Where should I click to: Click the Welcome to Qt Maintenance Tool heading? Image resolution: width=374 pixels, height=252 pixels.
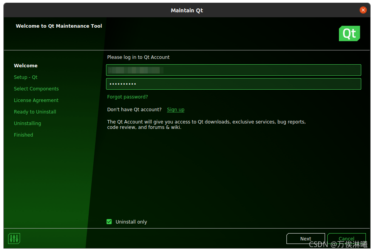tap(59, 26)
